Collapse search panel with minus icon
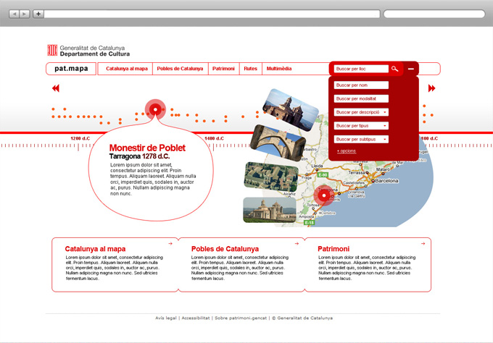This screenshot has height=343, width=493. coord(411,69)
